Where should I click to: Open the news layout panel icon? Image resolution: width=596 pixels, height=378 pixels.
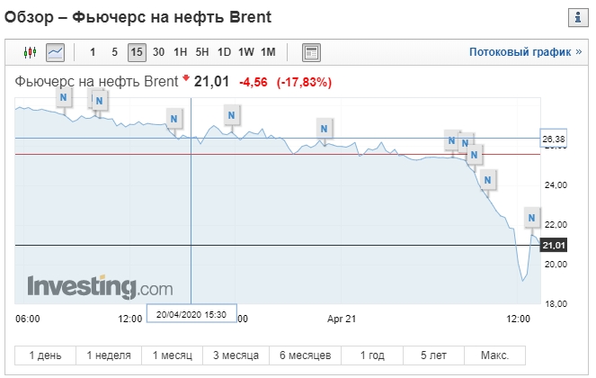[311, 52]
